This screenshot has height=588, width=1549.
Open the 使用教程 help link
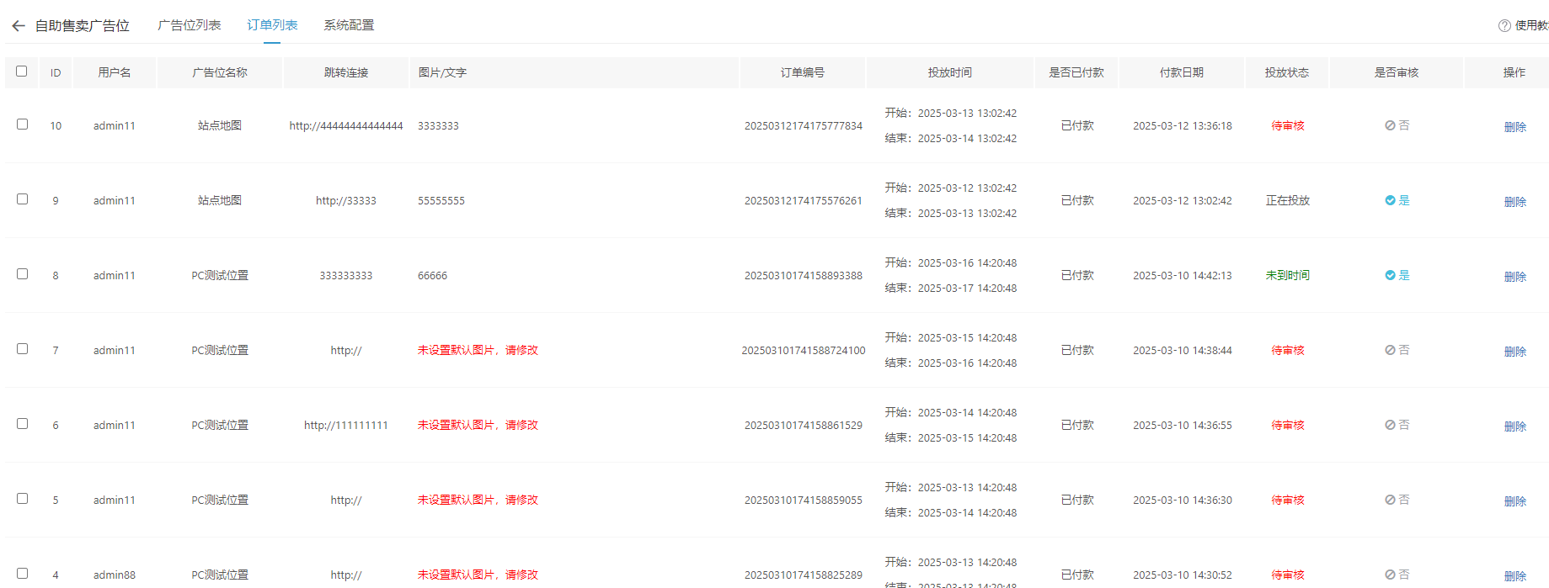coord(1531,26)
